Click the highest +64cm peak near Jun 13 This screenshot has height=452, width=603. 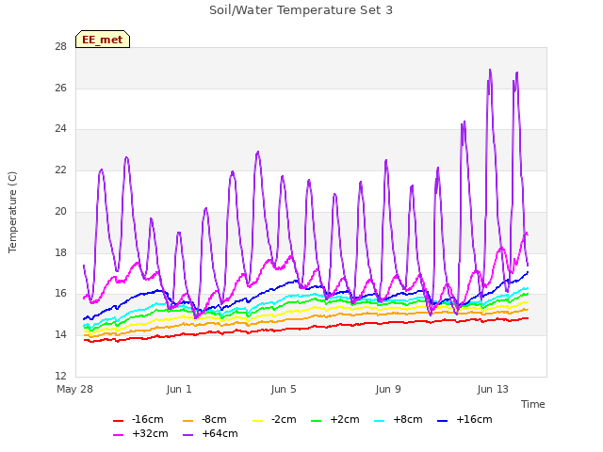click(490, 71)
